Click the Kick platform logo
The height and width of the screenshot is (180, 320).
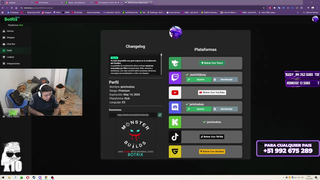pos(175,122)
